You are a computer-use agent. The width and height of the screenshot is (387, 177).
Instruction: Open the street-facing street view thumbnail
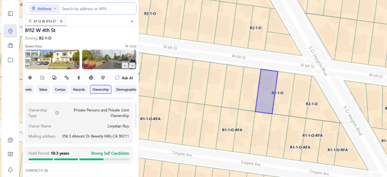pos(109,59)
